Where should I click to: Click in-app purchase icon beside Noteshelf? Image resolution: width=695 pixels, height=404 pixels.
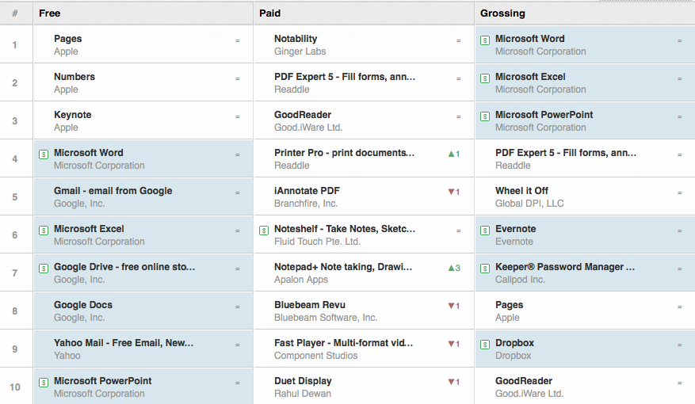[x=264, y=231]
